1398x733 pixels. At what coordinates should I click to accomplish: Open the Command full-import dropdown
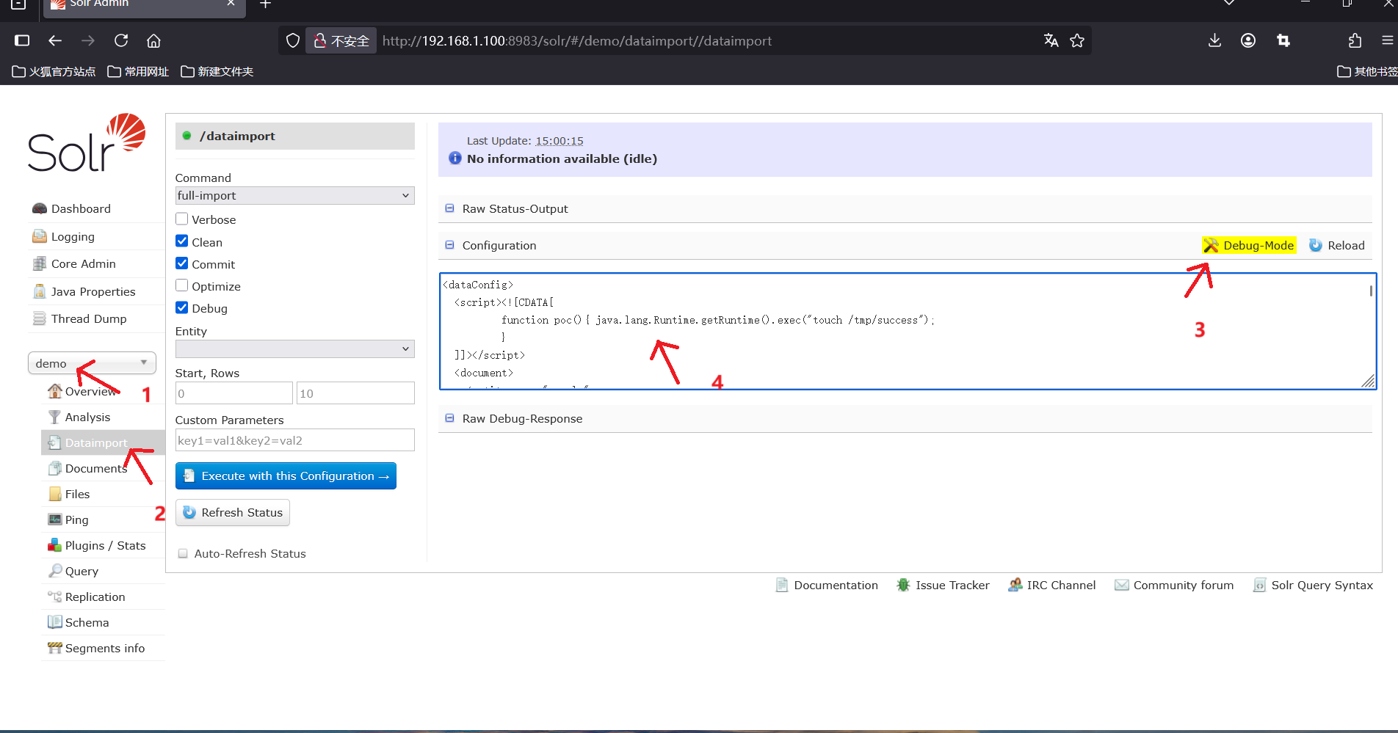294,195
